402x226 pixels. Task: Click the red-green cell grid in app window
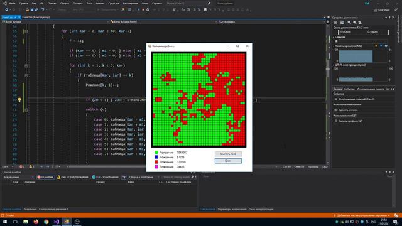(198, 100)
